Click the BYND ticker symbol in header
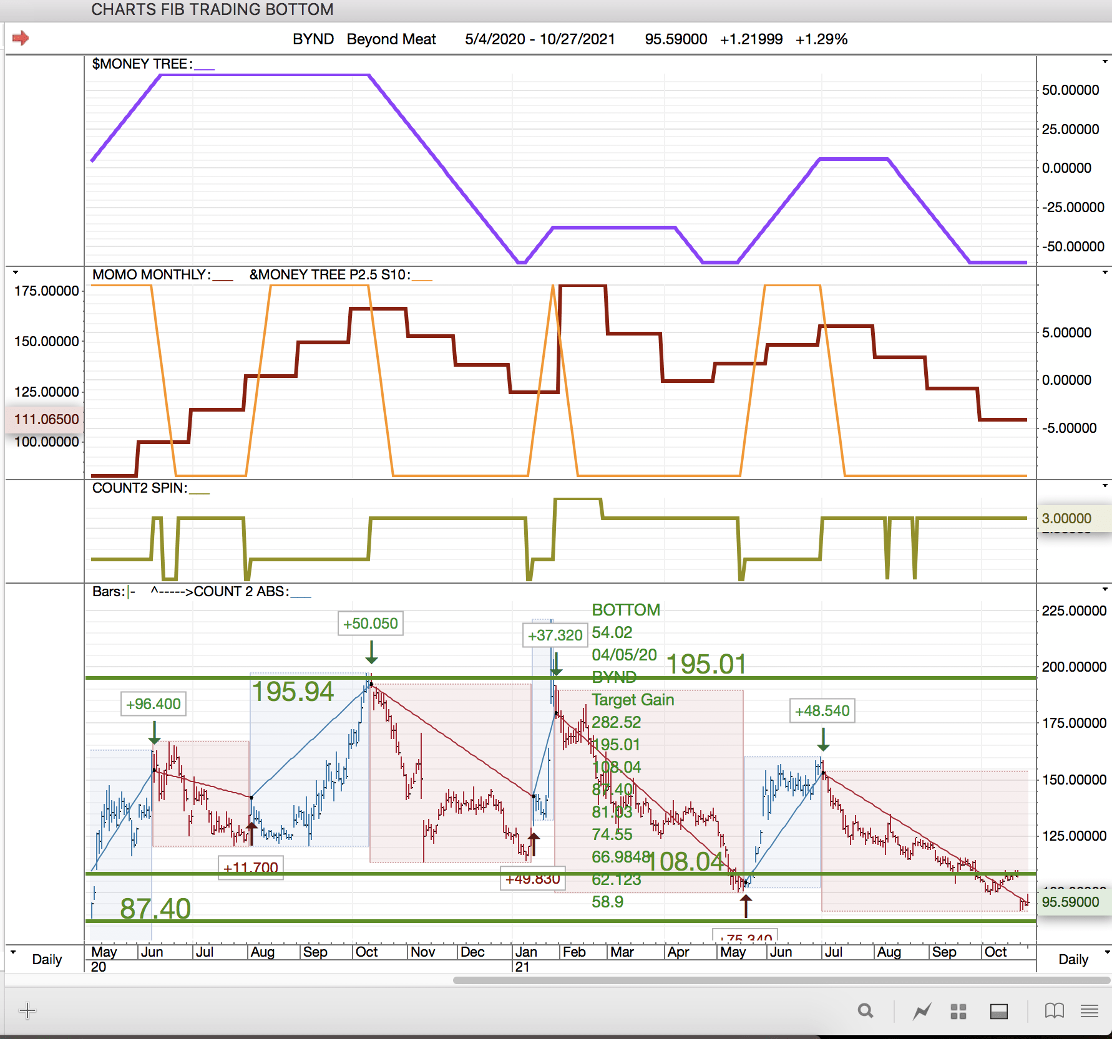Image resolution: width=1112 pixels, height=1039 pixels. pyautogui.click(x=313, y=39)
